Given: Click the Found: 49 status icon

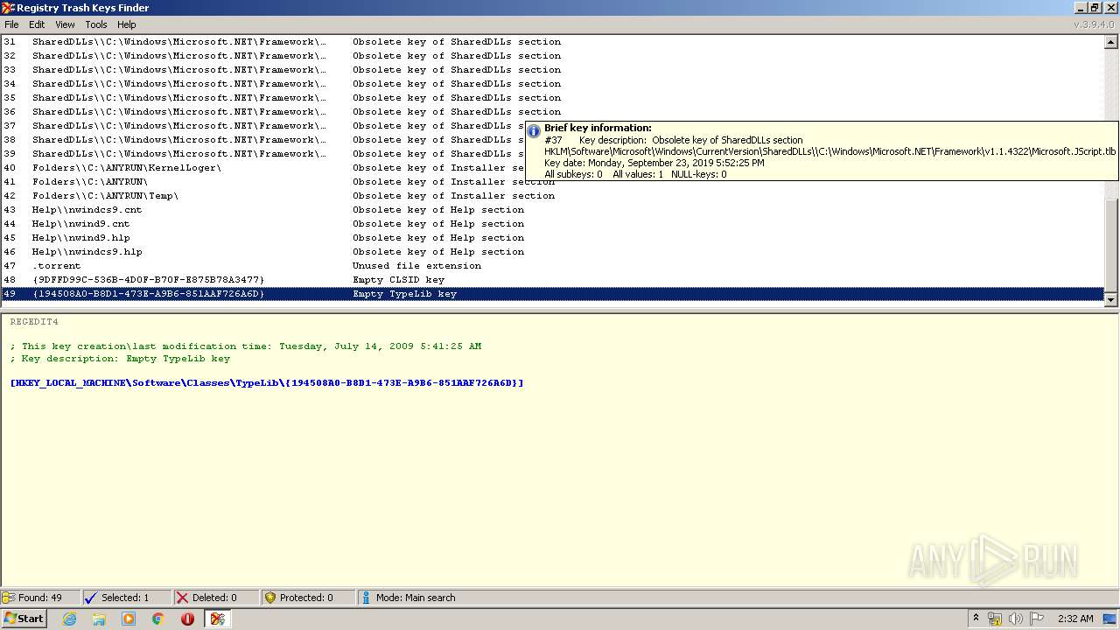Looking at the screenshot, I should point(9,598).
